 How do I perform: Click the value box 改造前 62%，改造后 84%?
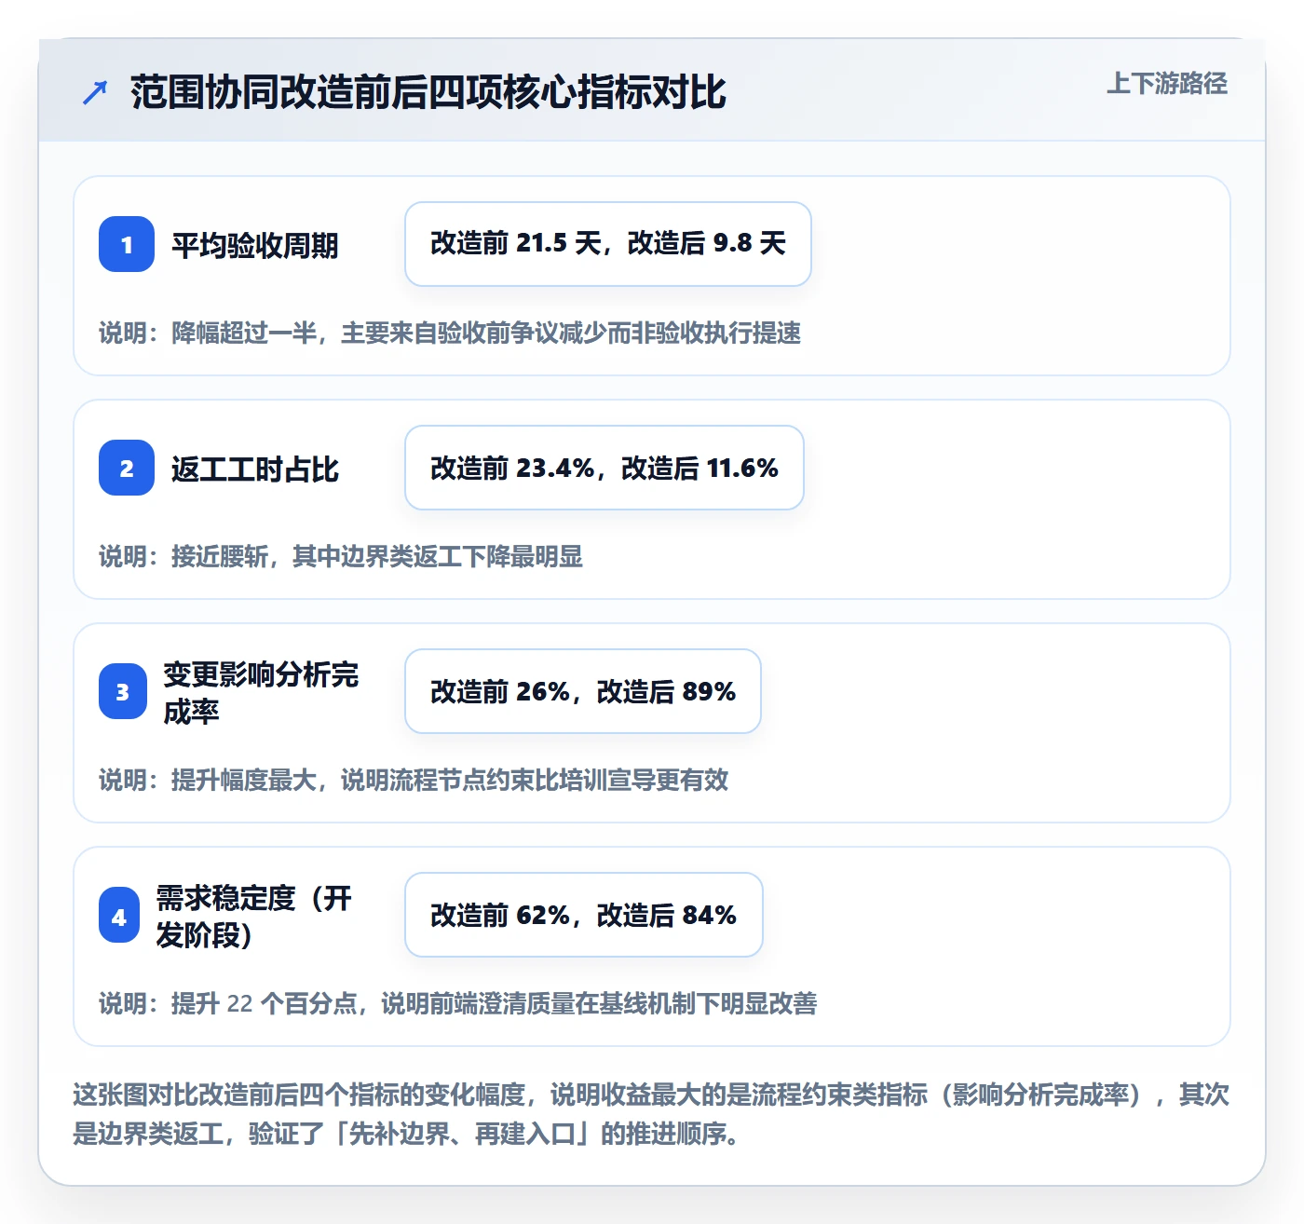click(584, 915)
